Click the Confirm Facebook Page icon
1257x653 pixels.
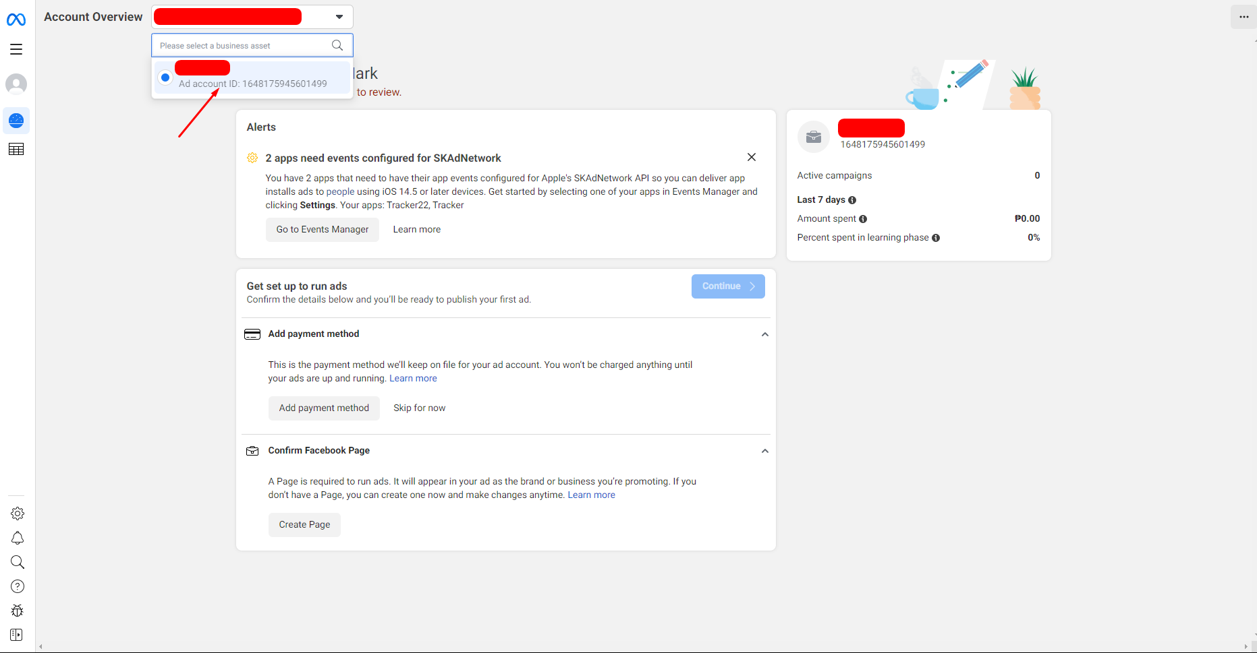pyautogui.click(x=252, y=451)
